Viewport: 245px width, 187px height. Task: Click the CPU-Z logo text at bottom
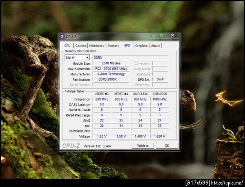tap(71, 146)
